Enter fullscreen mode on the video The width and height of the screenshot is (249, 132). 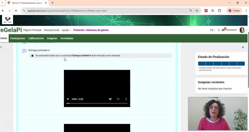coord(118,99)
